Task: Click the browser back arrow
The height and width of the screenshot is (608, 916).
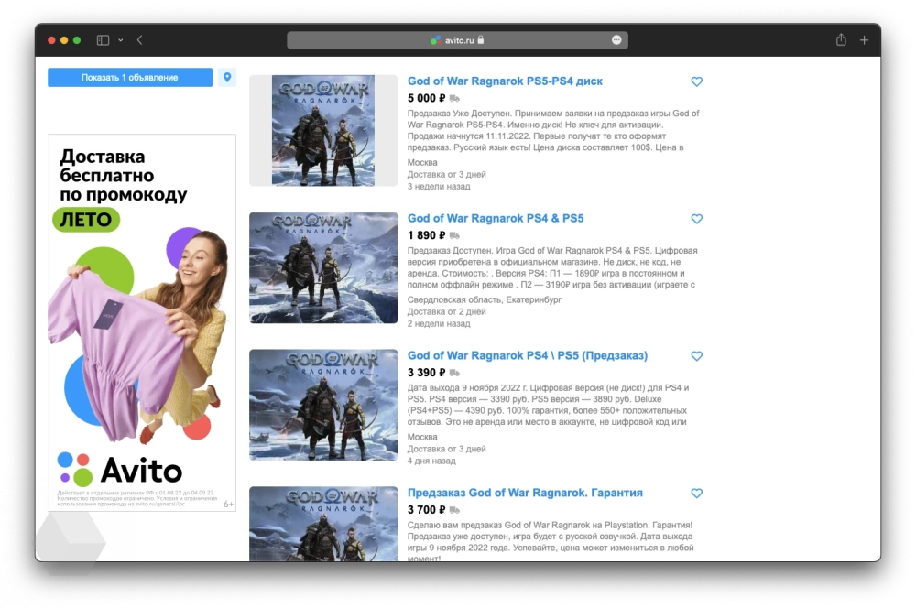Action: (139, 40)
